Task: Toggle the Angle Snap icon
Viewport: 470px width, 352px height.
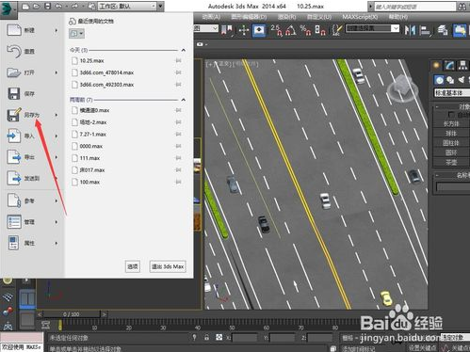Action: (291, 30)
